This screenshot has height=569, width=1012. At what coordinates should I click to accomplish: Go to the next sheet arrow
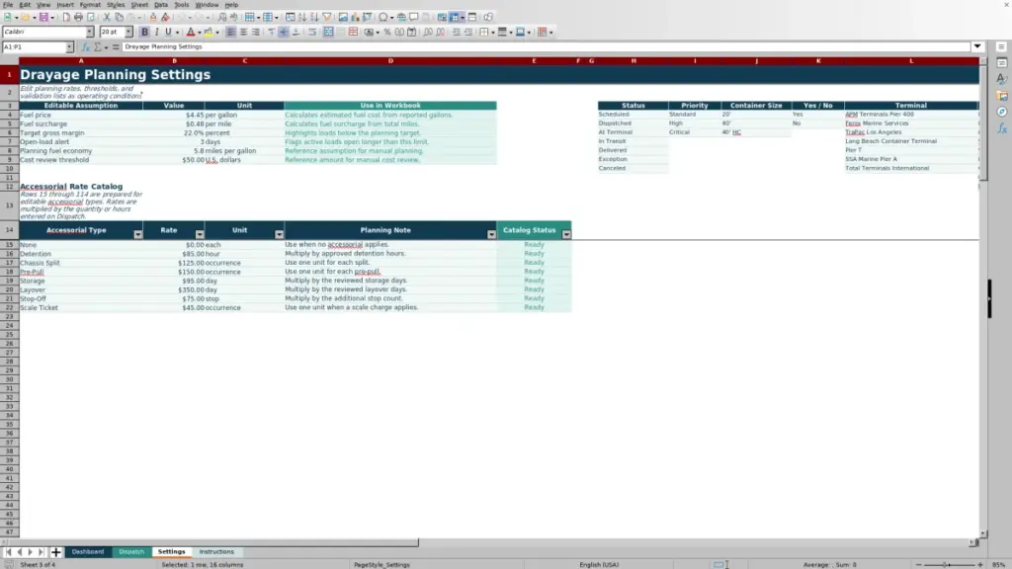click(30, 552)
